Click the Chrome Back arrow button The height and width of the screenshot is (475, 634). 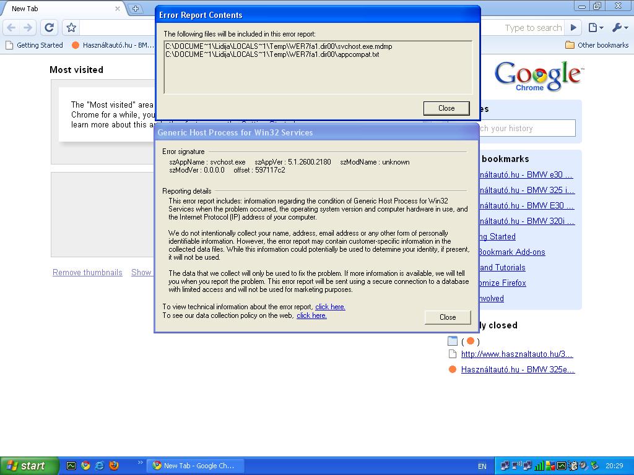tap(11, 27)
